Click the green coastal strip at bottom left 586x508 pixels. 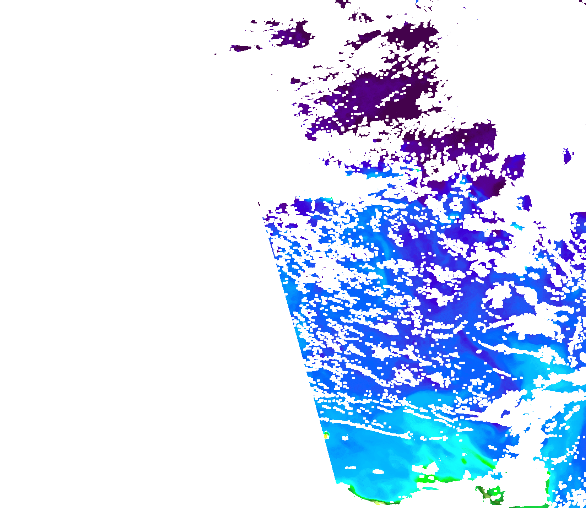pyautogui.click(x=369, y=497)
